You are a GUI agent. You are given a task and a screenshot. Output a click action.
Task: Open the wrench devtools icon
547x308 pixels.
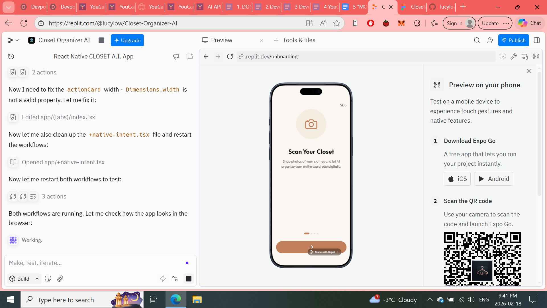pos(513,56)
